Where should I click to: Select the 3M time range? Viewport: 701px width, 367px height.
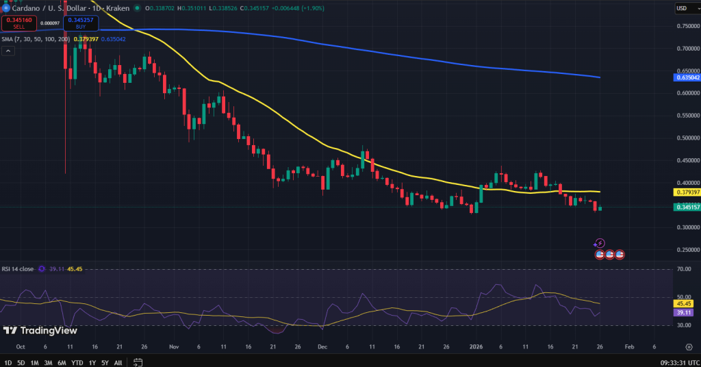(49, 362)
